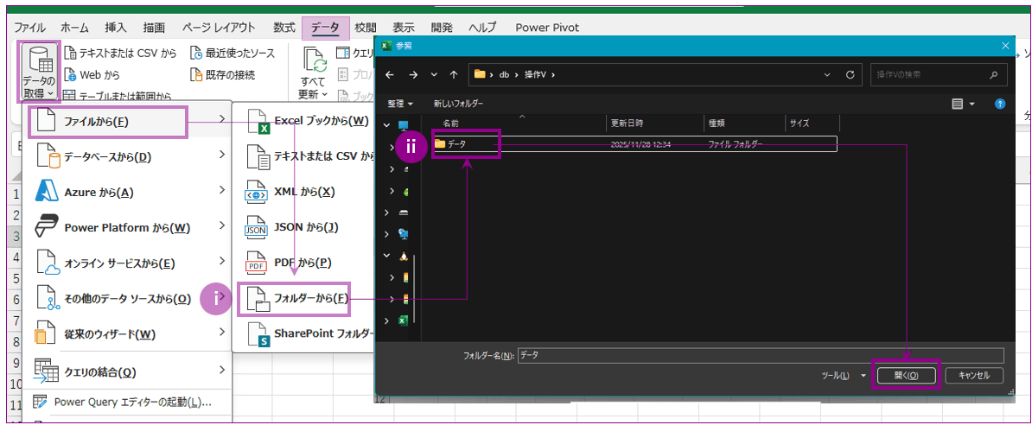Choose 最近使ったソース in the ribbon
Image resolution: width=1032 pixels, height=425 pixels.
click(233, 54)
